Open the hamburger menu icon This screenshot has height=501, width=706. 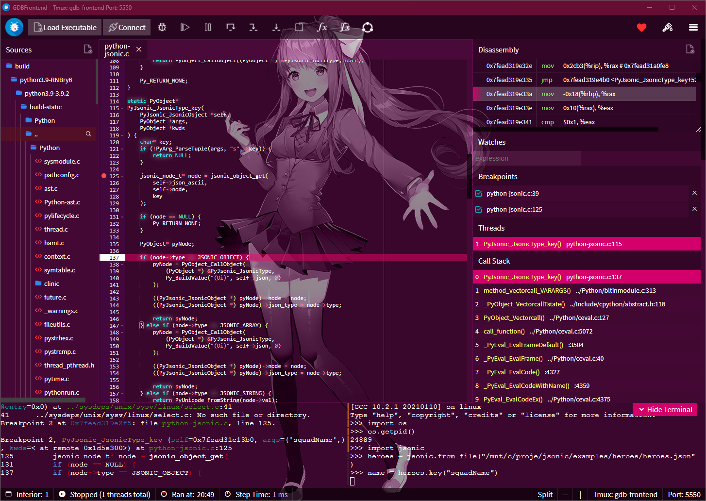pos(693,27)
